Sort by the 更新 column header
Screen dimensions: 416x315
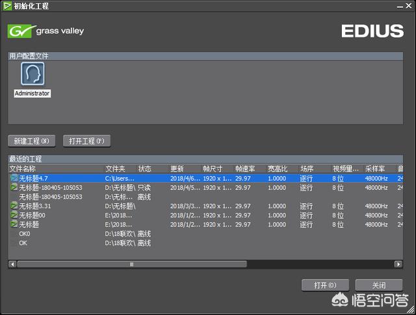pyautogui.click(x=186, y=169)
